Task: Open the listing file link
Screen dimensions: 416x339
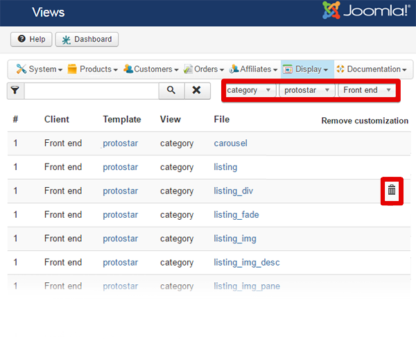Action: (225, 167)
